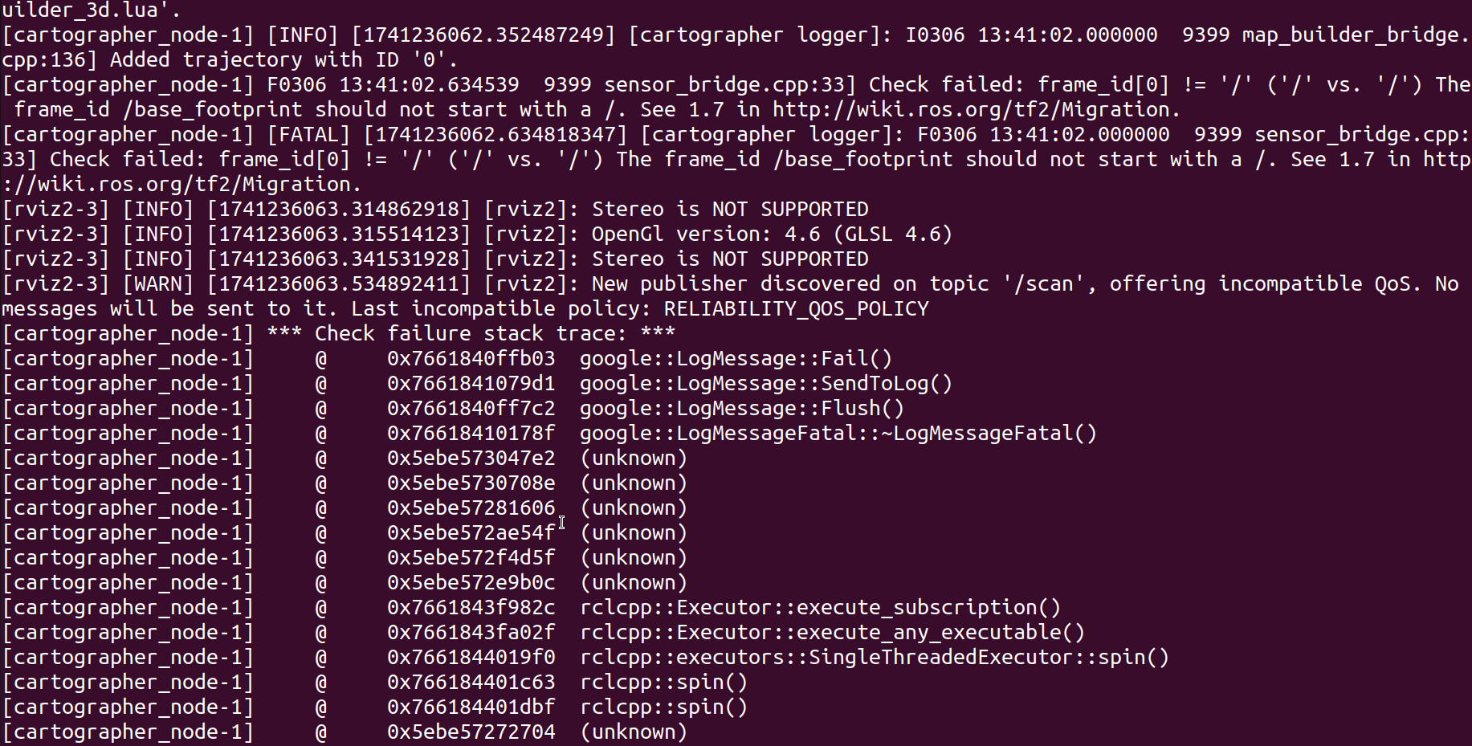Click the address 0x5ebe57272704 on the last line
The height and width of the screenshot is (746, 1472).
[471, 732]
